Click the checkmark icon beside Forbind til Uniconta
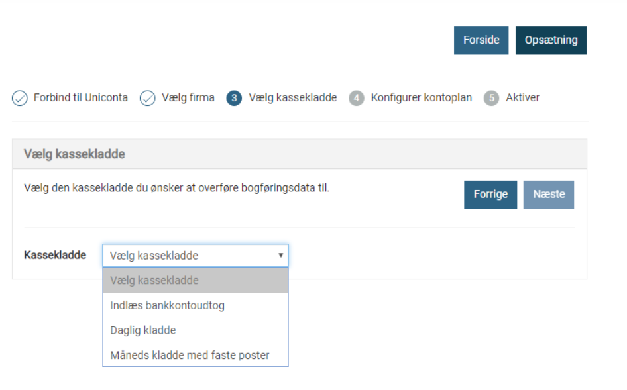Screen dimensions: 627x390 point(20,98)
